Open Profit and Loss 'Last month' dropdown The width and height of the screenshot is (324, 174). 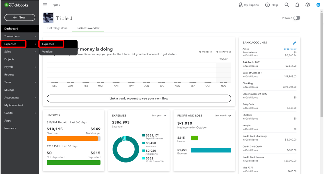click(x=223, y=116)
